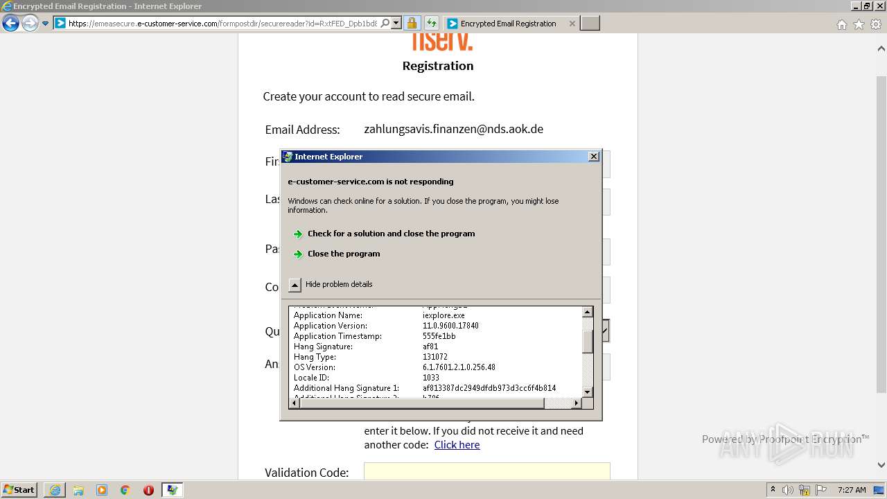Click the search magnifier in address bar

385,23
